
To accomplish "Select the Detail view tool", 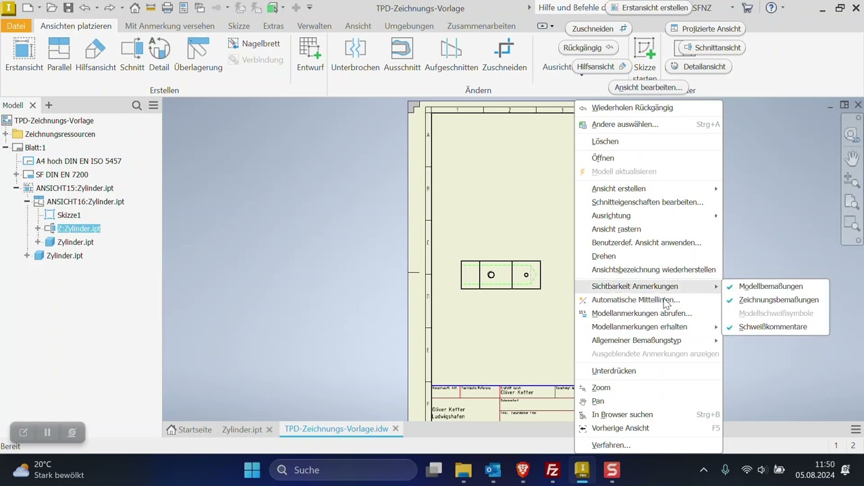I will pyautogui.click(x=159, y=55).
